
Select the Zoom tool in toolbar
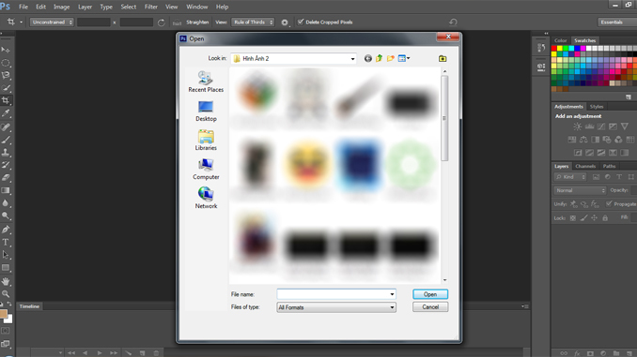[x=6, y=294]
